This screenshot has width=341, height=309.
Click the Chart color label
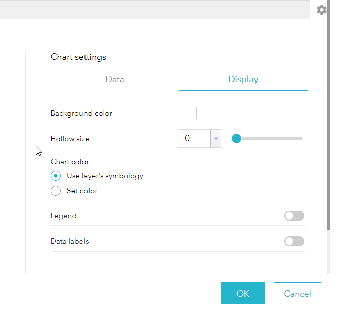click(x=70, y=162)
